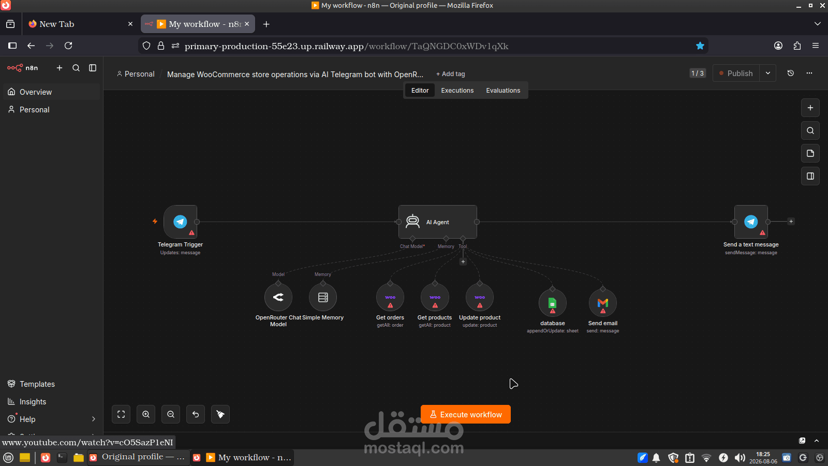Open the Firefox account menu
Viewport: 828px width, 466px height.
tap(778, 46)
